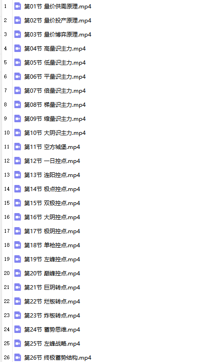Click the video icon for 第15节 双极控点
204x362 pixels.
pos(17,203)
